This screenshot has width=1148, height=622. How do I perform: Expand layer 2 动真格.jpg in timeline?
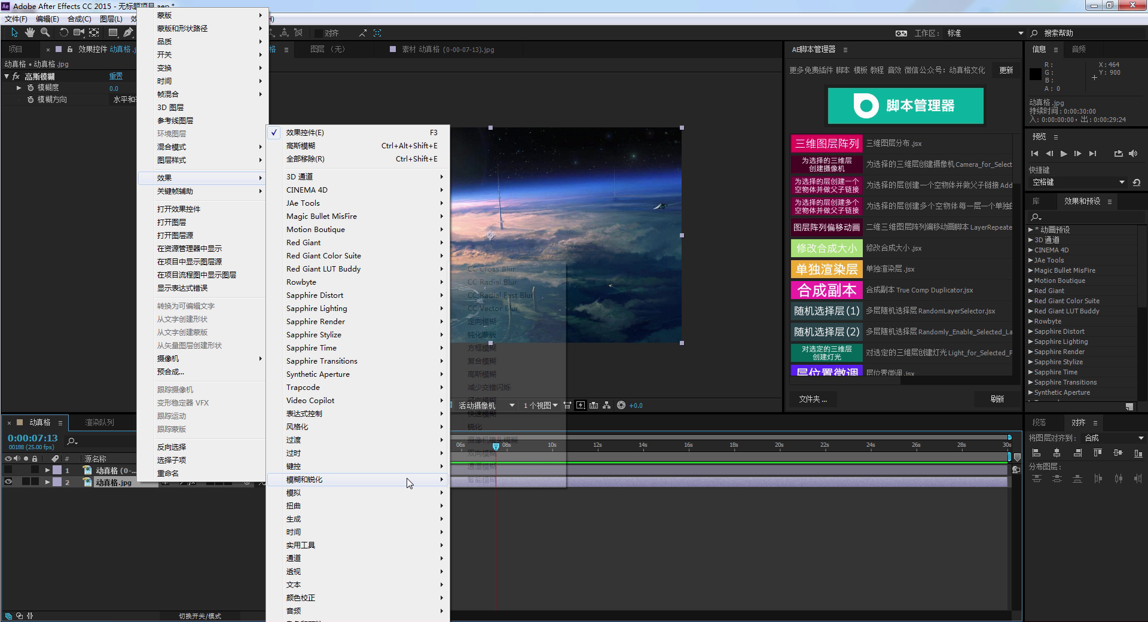[x=47, y=482]
